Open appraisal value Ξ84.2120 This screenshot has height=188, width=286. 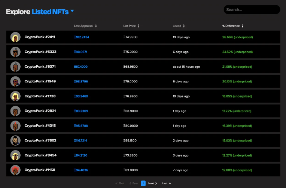(80, 155)
